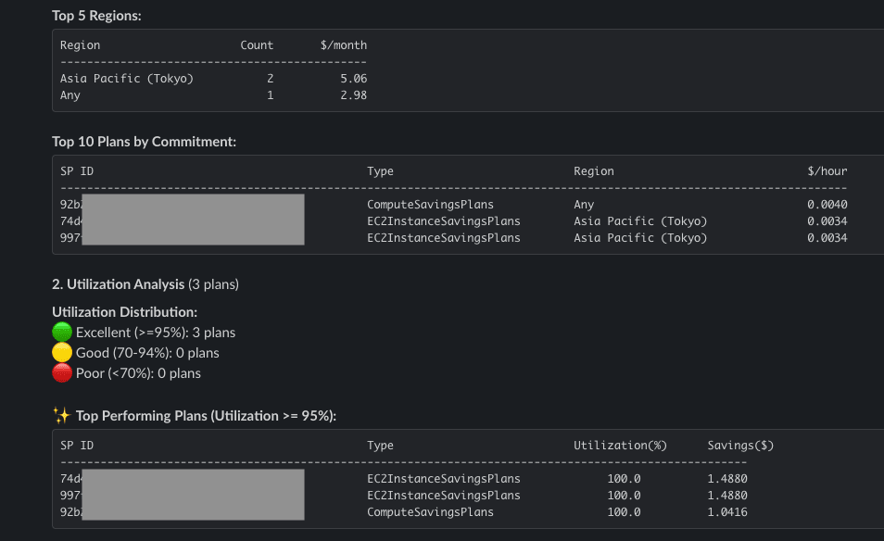Click the "2. Utilization Analysis" heading

[x=118, y=284]
